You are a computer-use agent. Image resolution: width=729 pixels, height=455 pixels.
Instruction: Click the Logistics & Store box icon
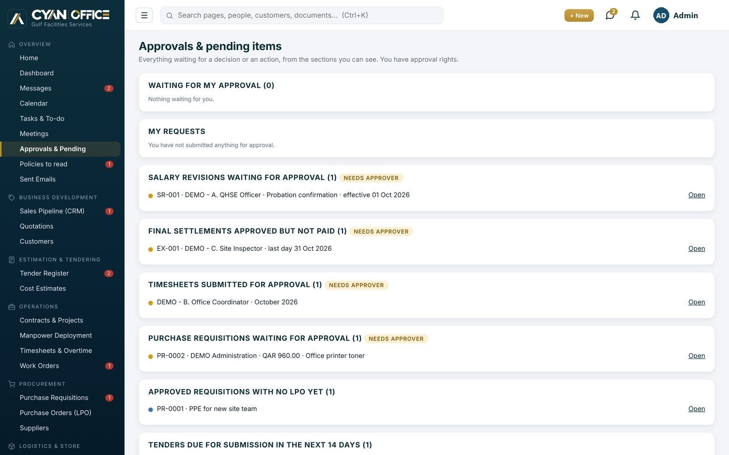click(12, 446)
